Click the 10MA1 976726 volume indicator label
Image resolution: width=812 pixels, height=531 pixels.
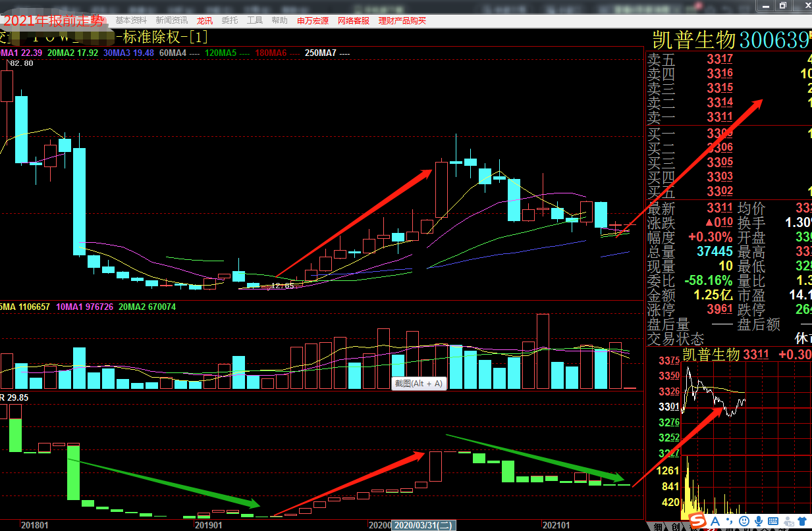point(85,307)
